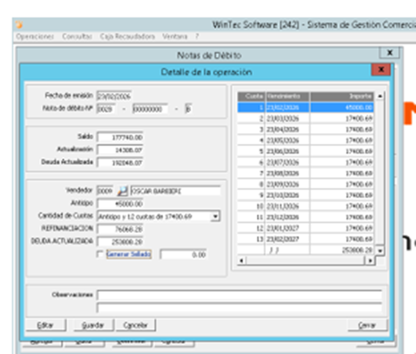Select cuota 2 row dated 23/03/2026
Image resolution: width=416 pixels, height=354 pixels.
[305, 118]
